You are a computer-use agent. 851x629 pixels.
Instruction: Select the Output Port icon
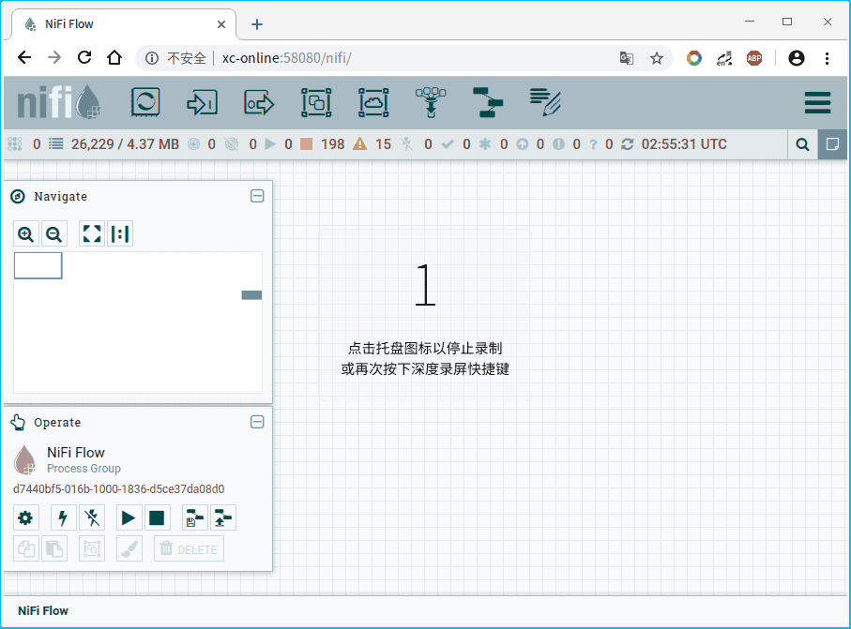click(x=259, y=102)
